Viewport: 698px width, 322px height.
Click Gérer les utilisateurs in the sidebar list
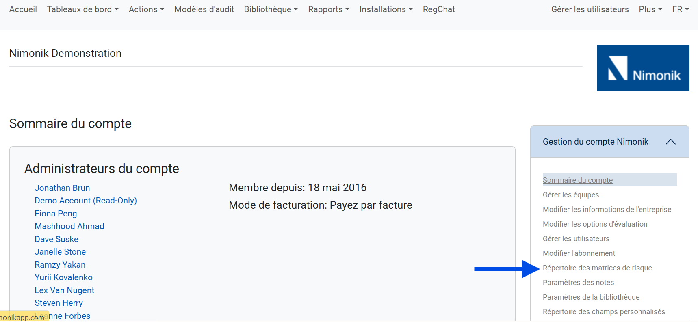576,238
